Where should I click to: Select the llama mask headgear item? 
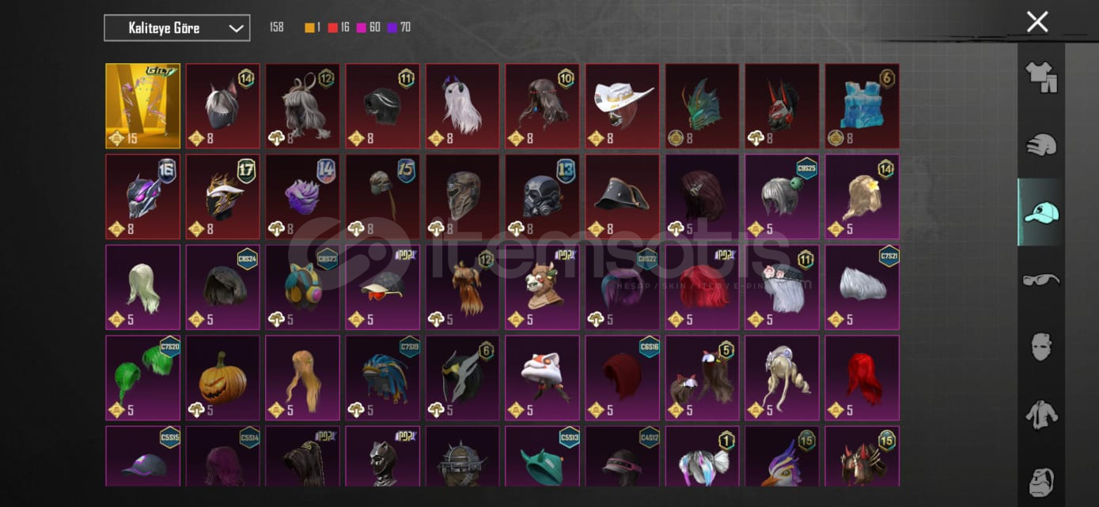coord(543,287)
